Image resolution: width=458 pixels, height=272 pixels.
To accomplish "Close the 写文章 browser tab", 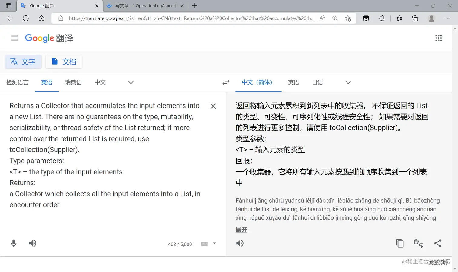I will 182,6.
